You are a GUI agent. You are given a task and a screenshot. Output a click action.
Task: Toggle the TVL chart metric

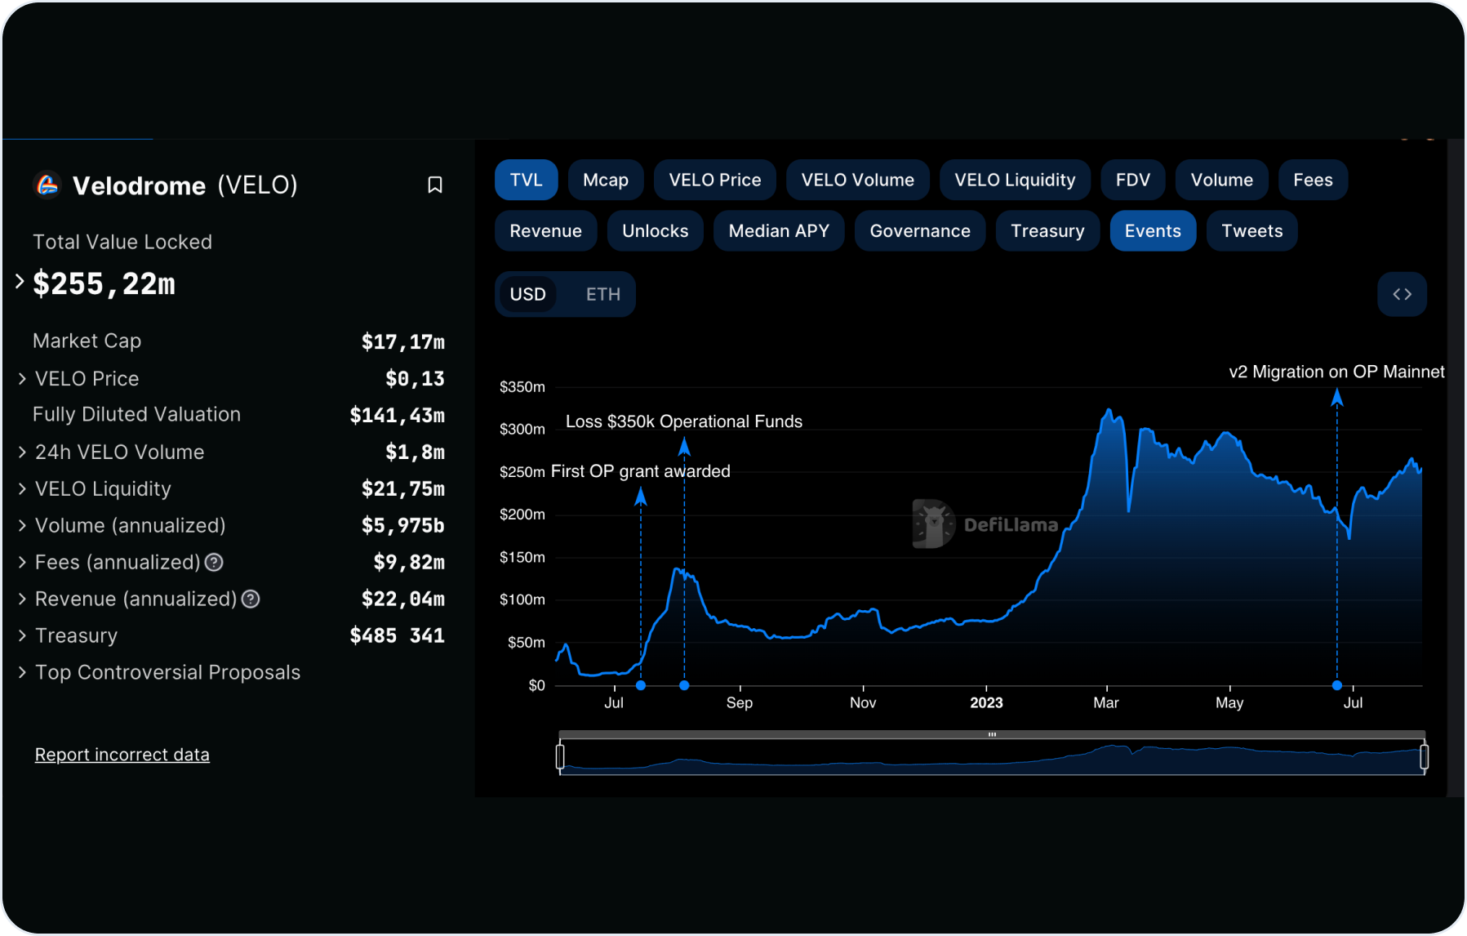point(526,180)
